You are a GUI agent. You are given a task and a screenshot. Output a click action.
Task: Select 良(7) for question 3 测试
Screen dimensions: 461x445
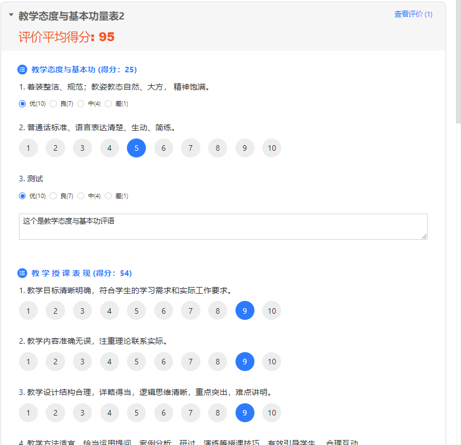53,196
